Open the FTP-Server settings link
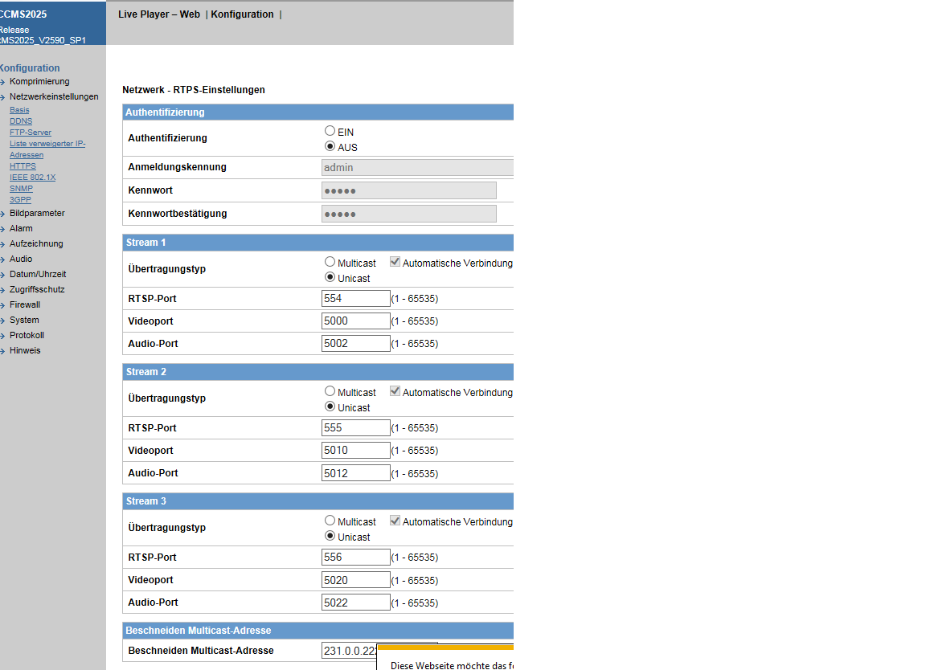 (x=31, y=133)
